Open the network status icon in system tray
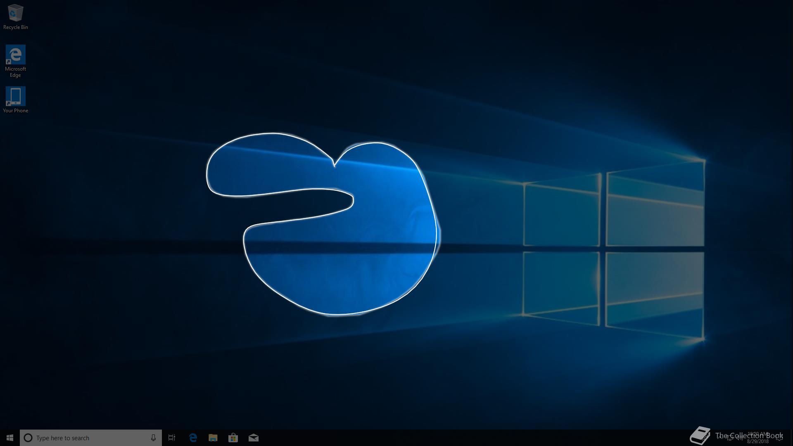Viewport: 793px width, 446px height. (730, 438)
